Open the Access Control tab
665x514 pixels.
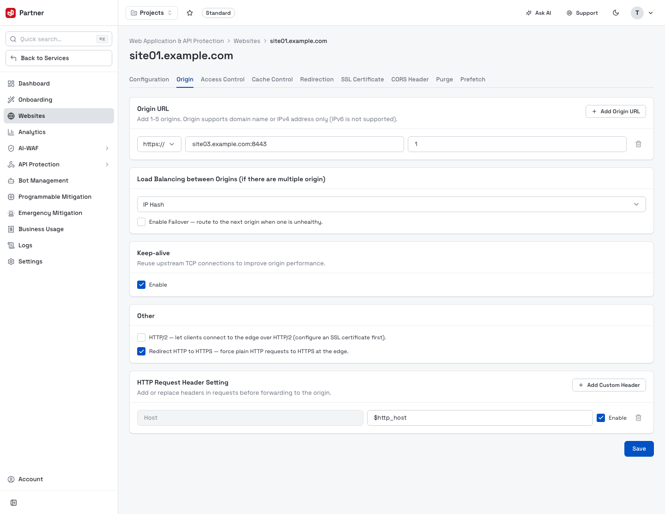tap(223, 80)
